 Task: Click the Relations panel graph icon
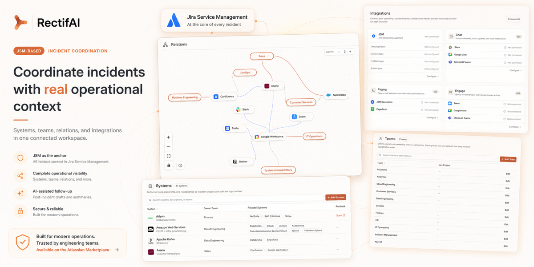coord(165,44)
